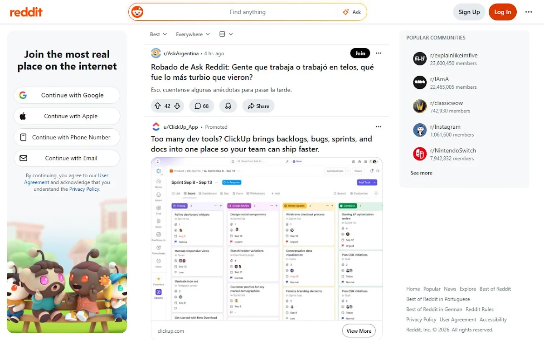The width and height of the screenshot is (544, 340).
Task: Open the Reddit Rules footer link
Action: (480, 309)
